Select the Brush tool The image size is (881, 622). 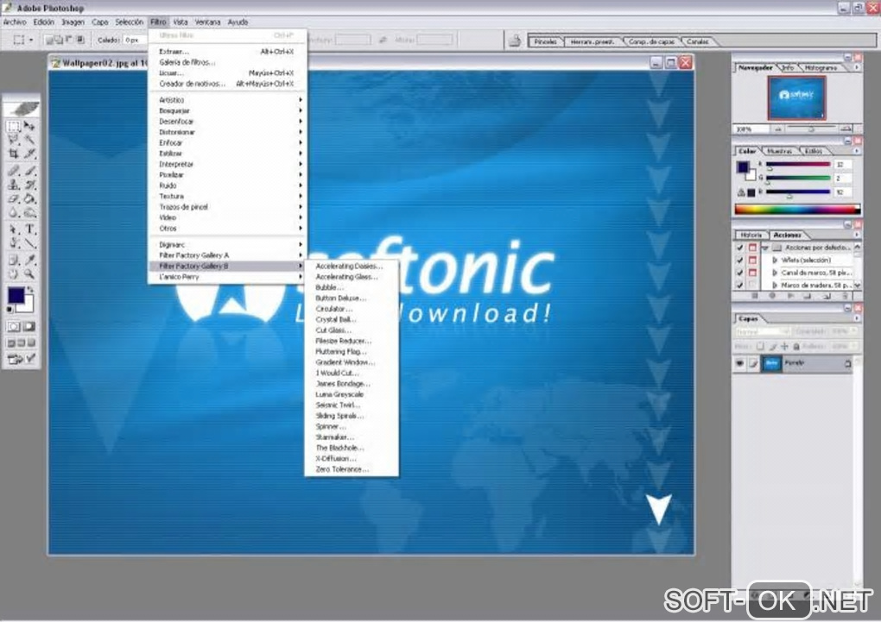click(x=29, y=170)
